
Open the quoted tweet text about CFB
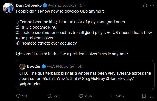coord(85,79)
